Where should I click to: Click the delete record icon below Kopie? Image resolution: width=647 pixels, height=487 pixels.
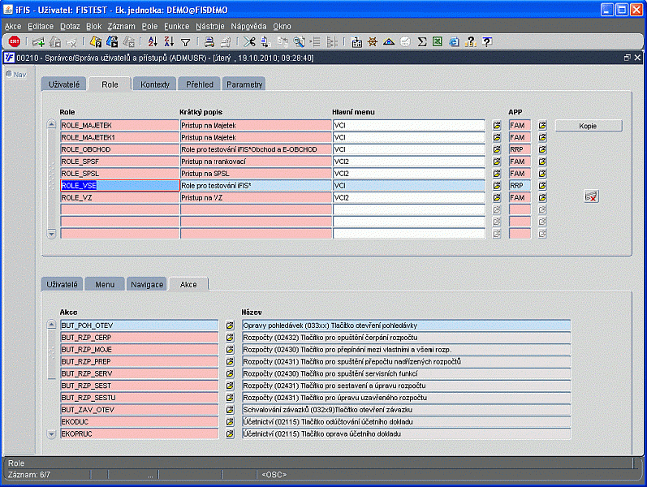(591, 196)
